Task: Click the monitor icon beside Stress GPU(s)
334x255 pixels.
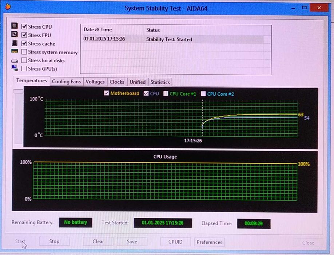Action: pos(15,68)
